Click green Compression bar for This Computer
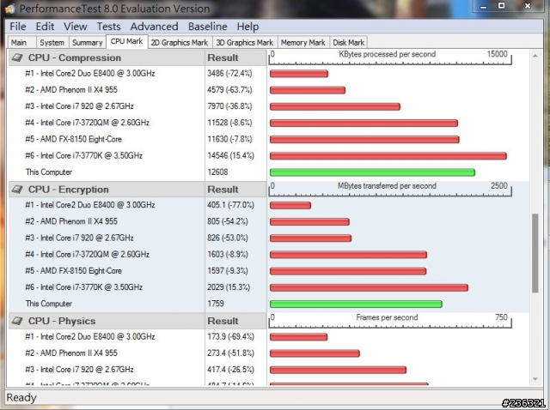 tap(372, 172)
